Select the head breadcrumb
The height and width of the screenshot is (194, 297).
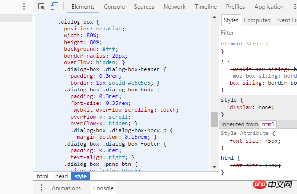tap(62, 176)
